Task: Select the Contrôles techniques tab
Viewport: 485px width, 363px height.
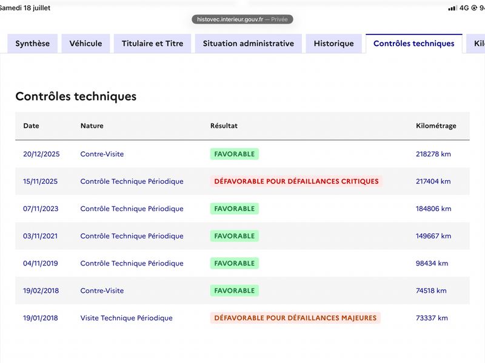Action: point(414,44)
